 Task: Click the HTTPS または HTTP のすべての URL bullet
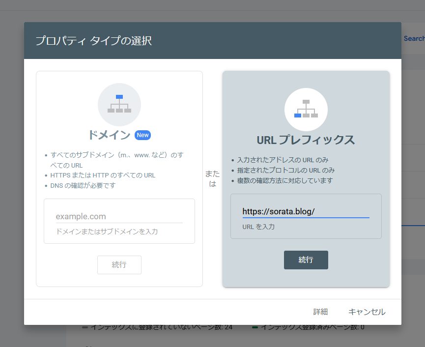pyautogui.click(x=103, y=175)
